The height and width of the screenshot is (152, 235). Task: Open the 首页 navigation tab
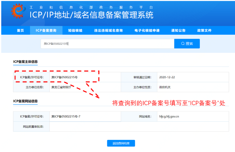[21, 30]
